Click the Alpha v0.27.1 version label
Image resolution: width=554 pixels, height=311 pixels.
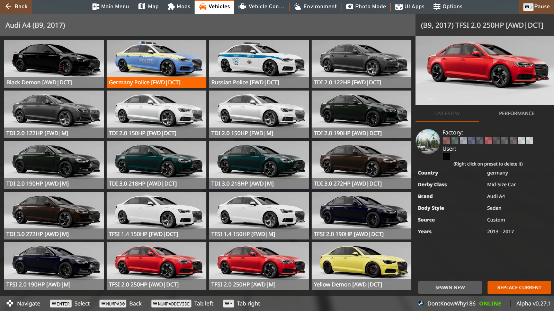533,303
